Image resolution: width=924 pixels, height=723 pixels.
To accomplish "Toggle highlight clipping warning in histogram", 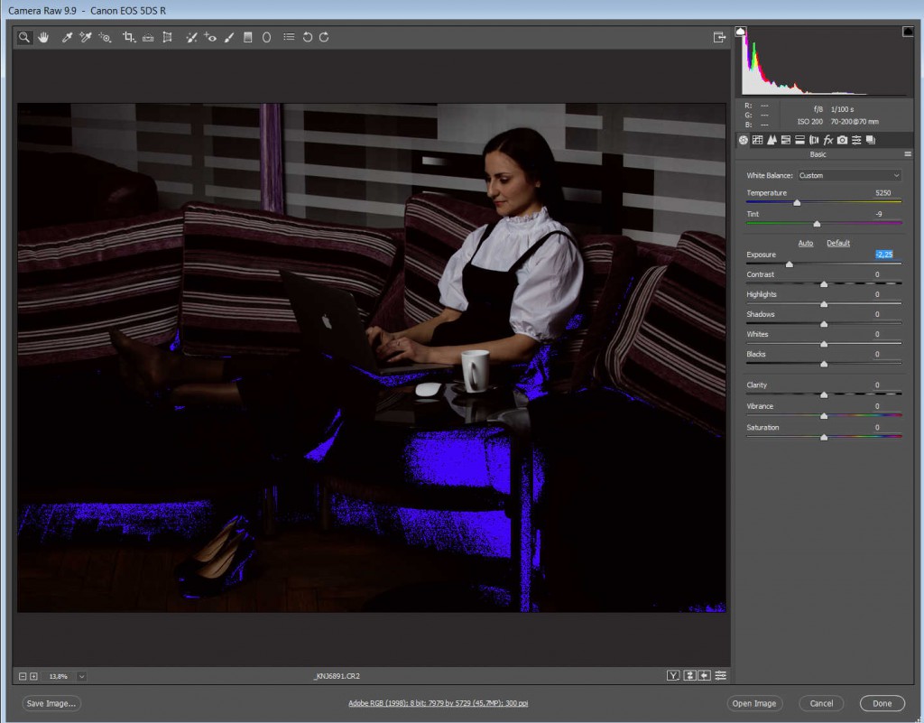I will click(907, 32).
